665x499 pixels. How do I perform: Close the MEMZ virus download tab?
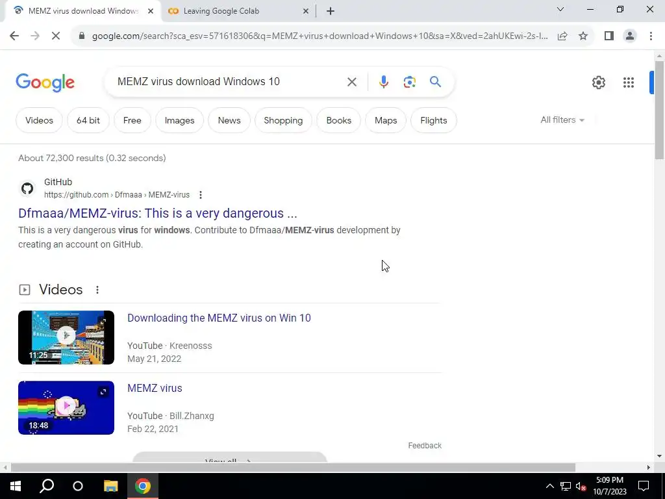(151, 11)
